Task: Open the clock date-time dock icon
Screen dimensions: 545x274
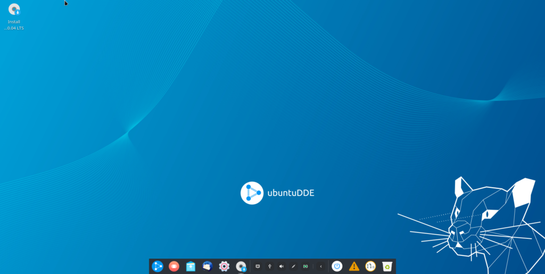Action: click(370, 267)
